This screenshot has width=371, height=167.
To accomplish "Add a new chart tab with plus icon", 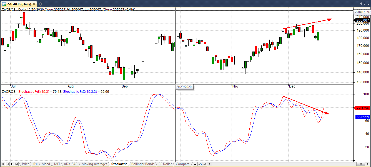I will (41, 4).
